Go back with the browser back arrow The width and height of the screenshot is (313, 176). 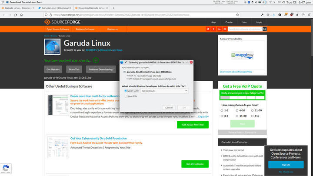click(4, 15)
